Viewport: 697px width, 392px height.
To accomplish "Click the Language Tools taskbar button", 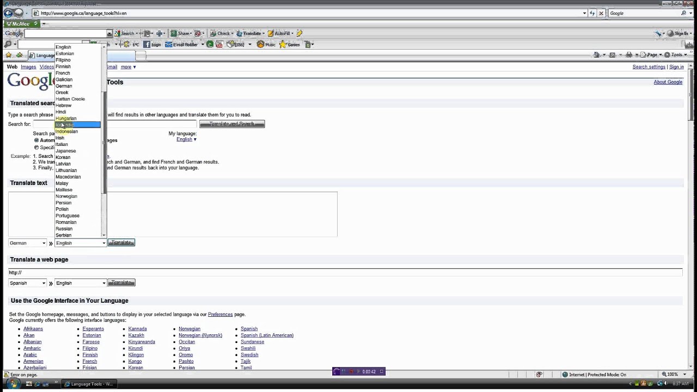I will tap(89, 384).
